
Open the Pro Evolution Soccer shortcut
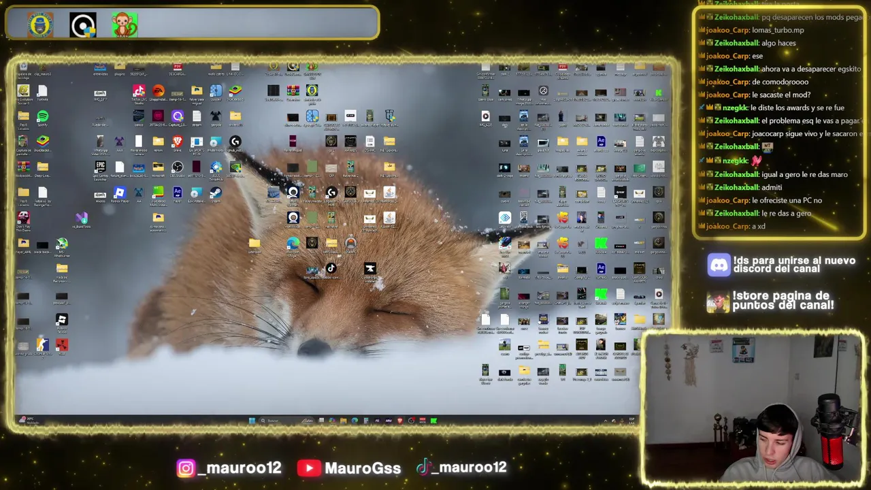23,91
